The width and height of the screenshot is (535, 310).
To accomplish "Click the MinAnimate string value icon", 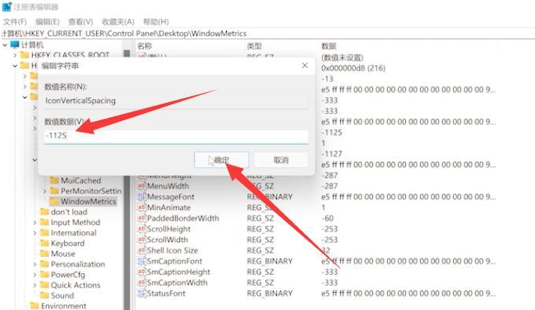I will tap(142, 208).
